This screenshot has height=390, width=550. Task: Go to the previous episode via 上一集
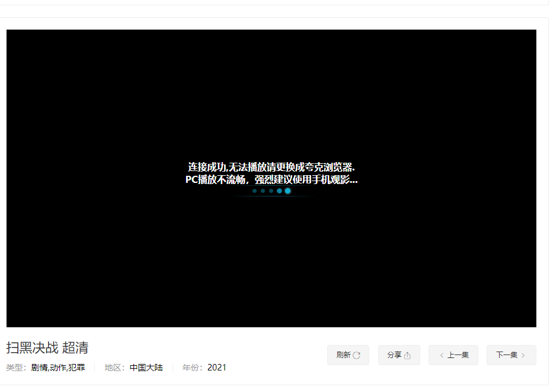click(453, 355)
